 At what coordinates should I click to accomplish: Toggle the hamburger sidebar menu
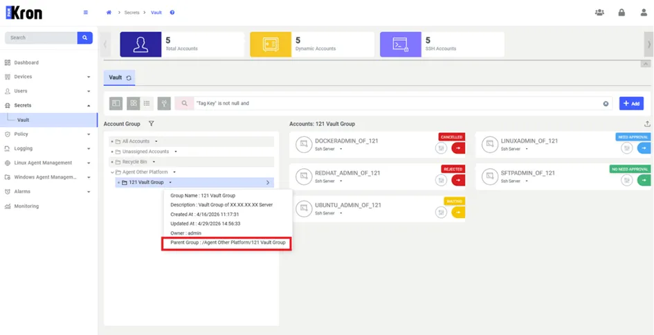pos(86,12)
